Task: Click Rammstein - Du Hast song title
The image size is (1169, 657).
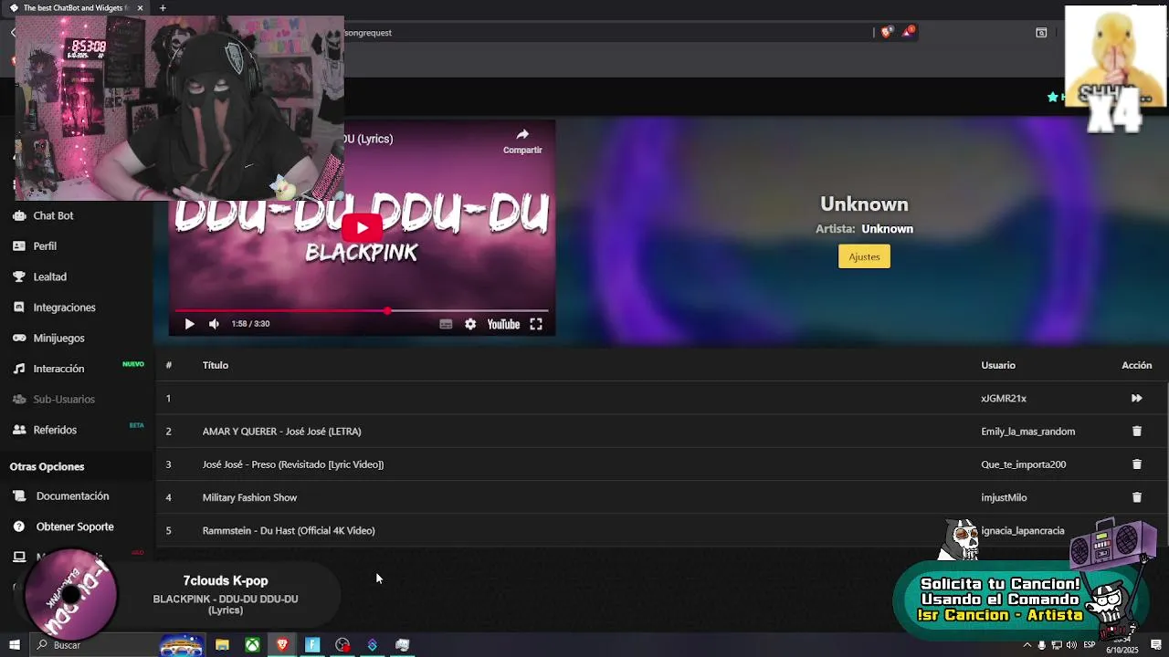Action: click(x=289, y=531)
